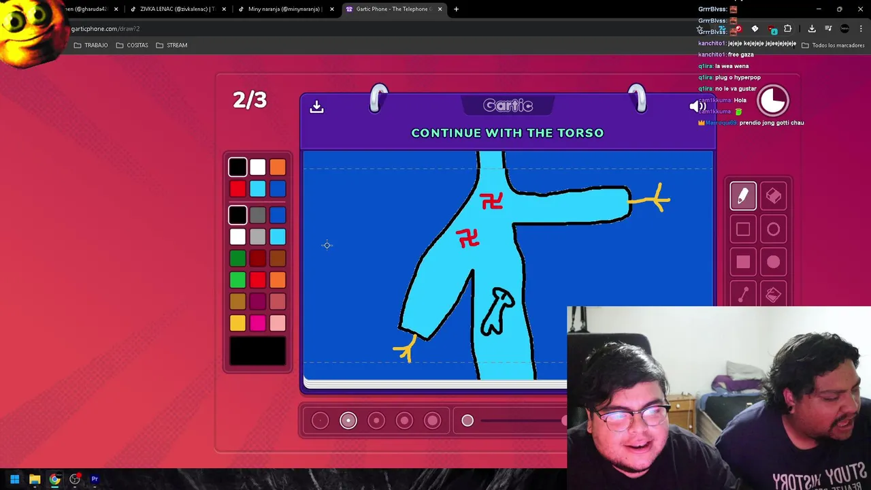This screenshot has width=871, height=490.
Task: Click the taskbar icon next to Chrome
Action: [x=75, y=479]
